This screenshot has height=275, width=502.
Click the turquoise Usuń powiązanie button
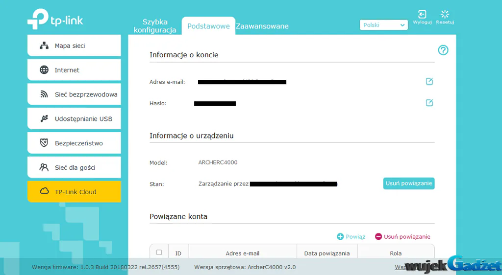409,183
